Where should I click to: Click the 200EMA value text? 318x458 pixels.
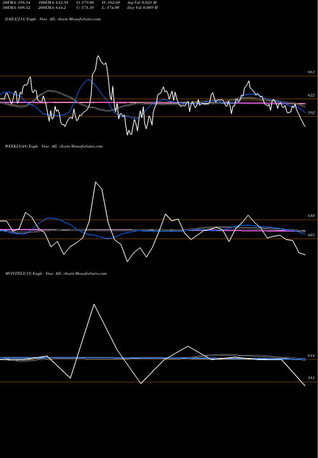point(53,8)
